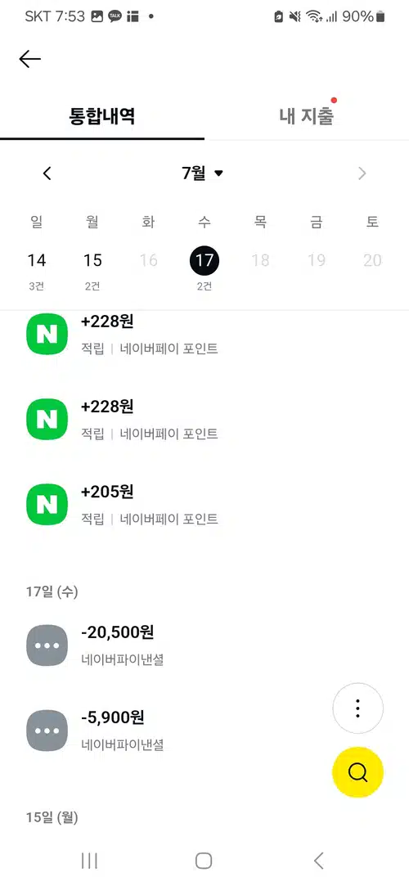Open the three-dot more options button

click(x=357, y=708)
